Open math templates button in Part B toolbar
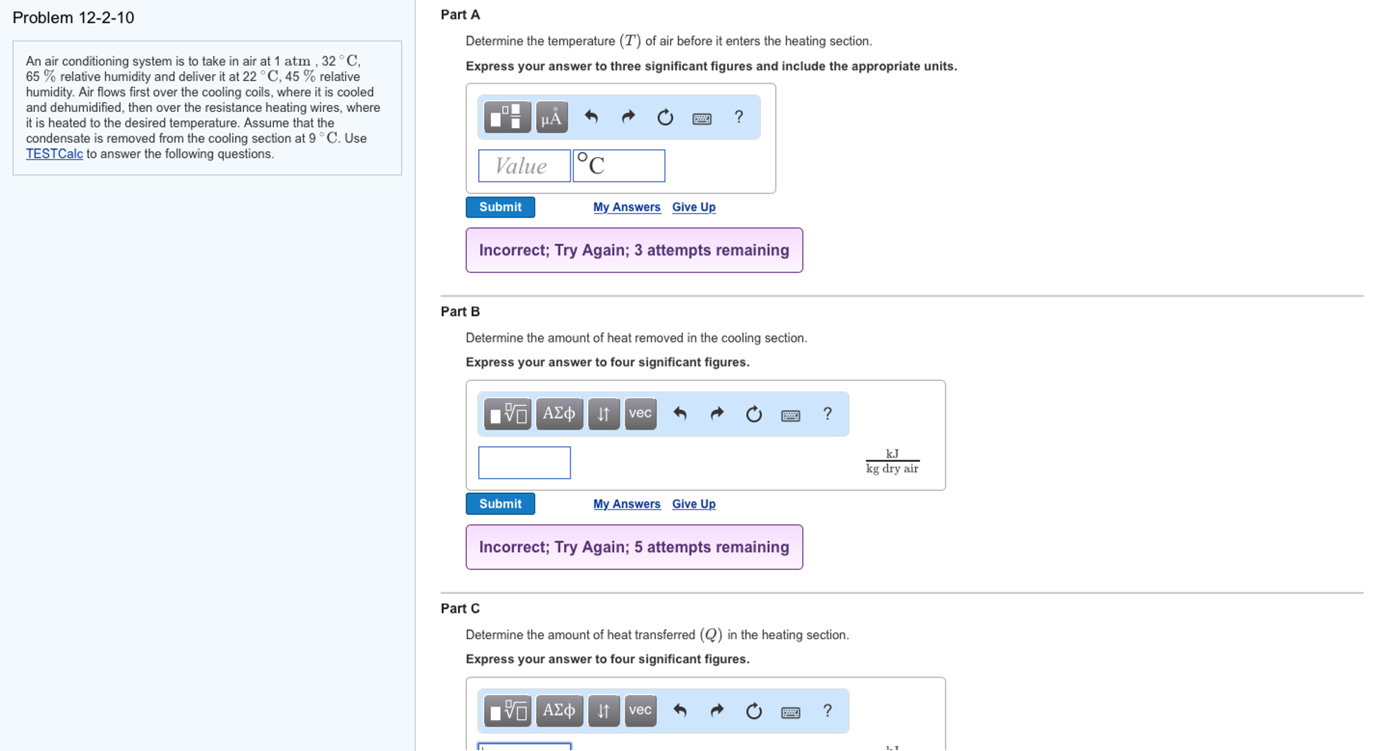1380x751 pixels. click(507, 414)
